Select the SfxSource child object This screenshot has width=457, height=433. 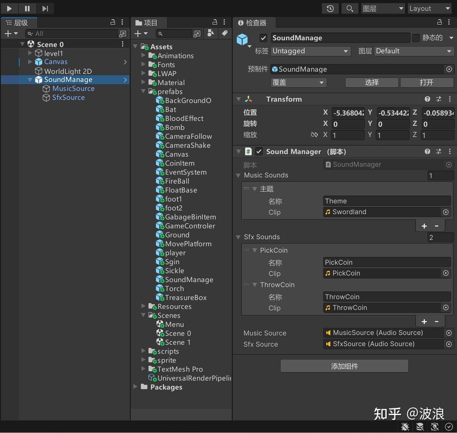[68, 97]
